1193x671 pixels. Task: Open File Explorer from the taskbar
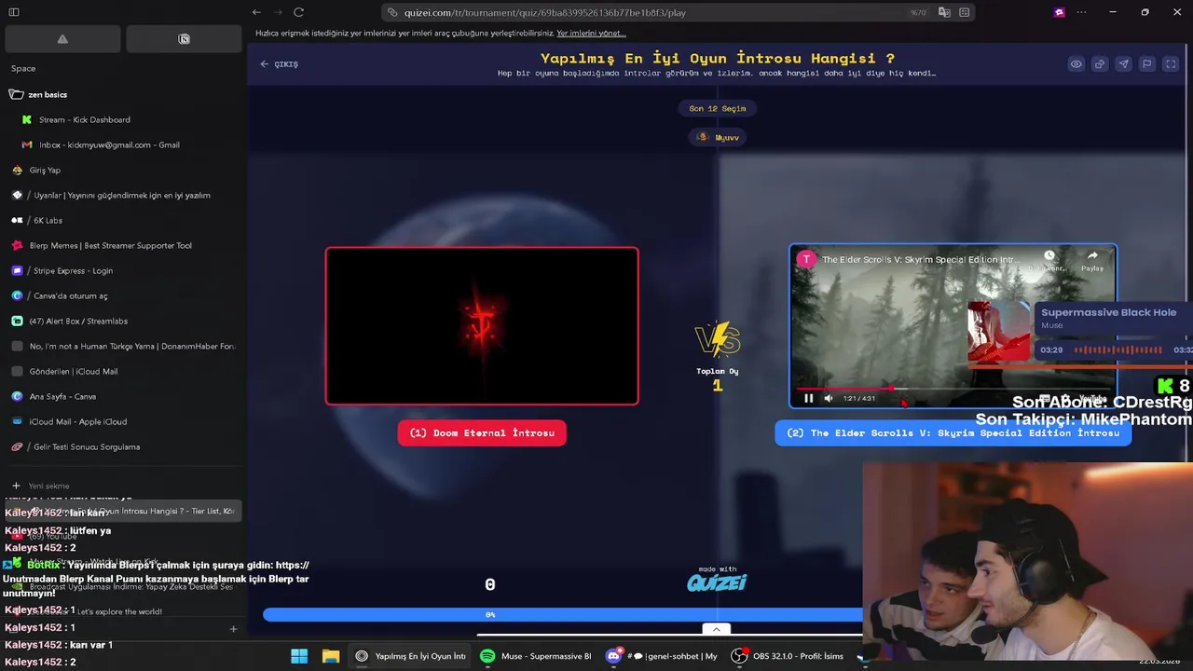[331, 656]
